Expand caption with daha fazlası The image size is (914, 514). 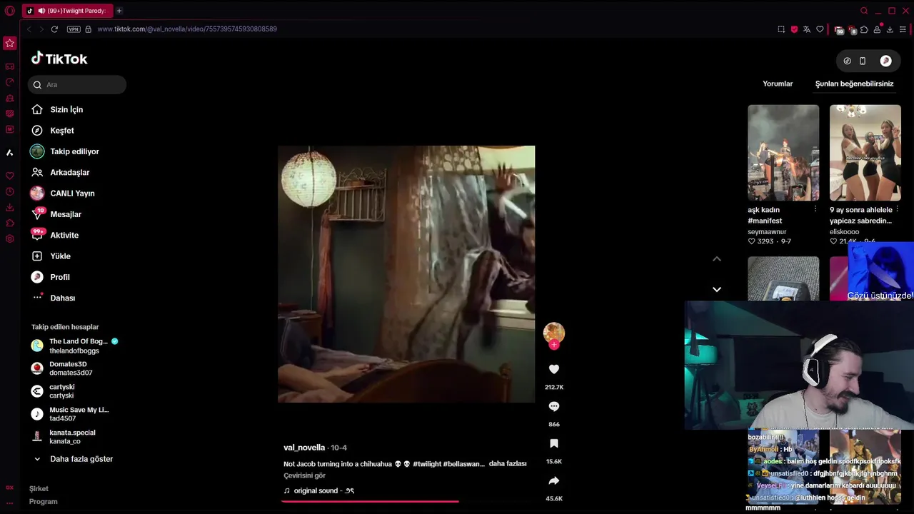(x=508, y=464)
